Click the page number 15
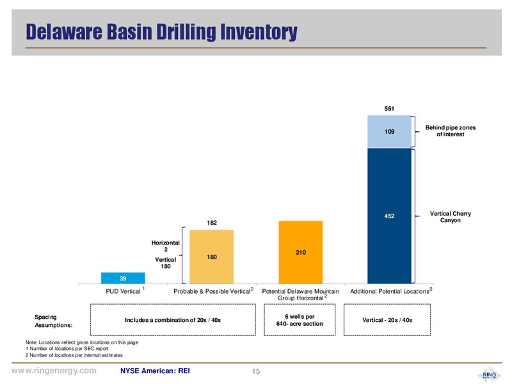 click(x=256, y=371)
